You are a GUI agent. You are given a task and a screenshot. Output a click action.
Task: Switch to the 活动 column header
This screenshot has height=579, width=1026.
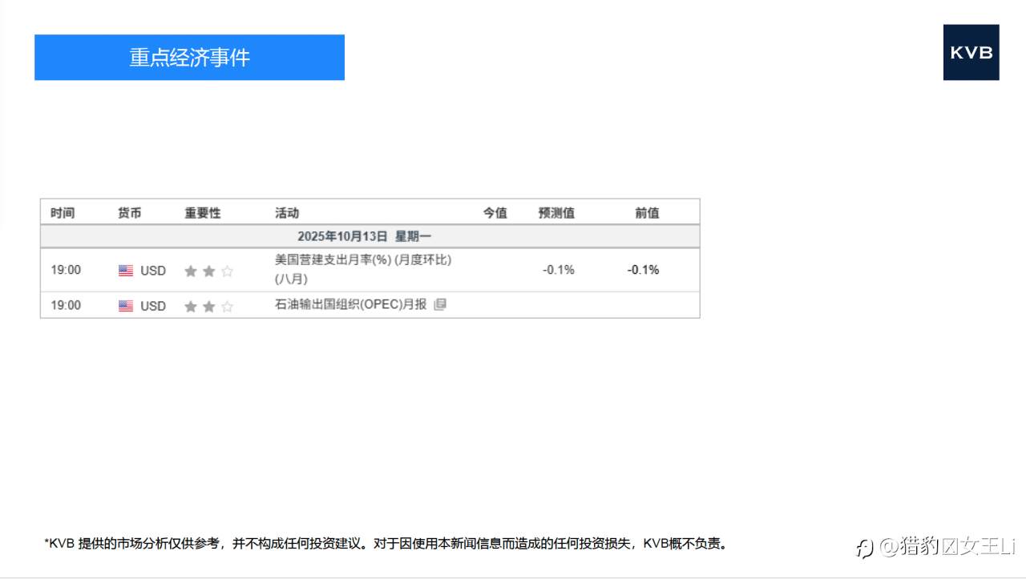pos(286,212)
